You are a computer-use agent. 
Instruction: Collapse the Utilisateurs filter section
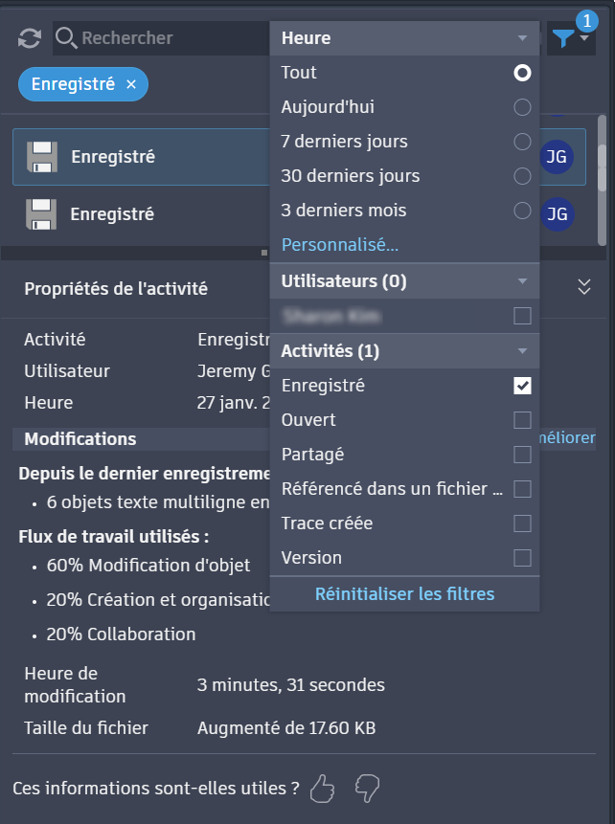[x=522, y=281]
